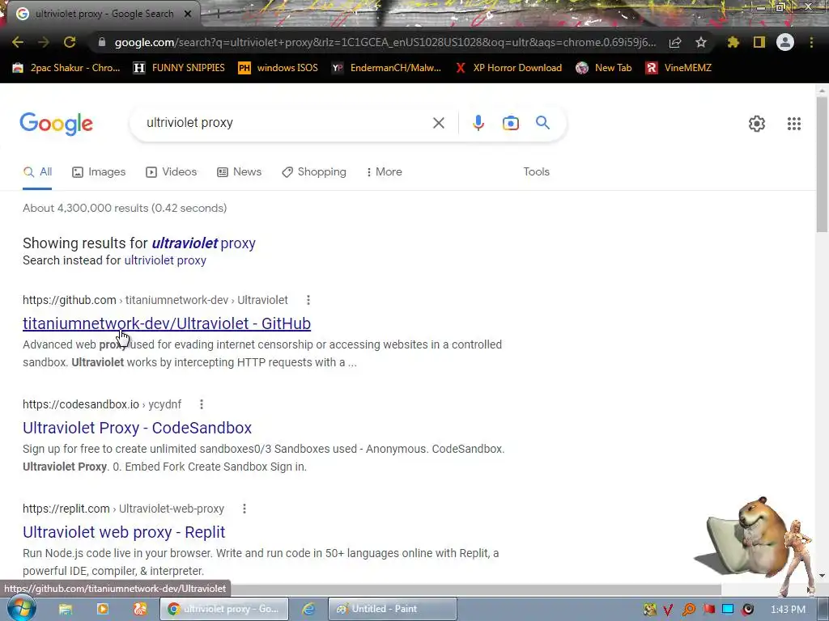Select the All results tab
The width and height of the screenshot is (829, 621).
[37, 171]
